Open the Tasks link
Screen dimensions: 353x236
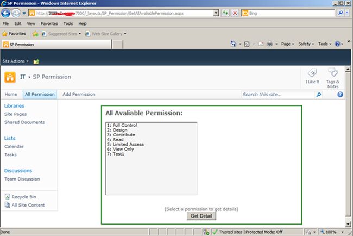10,154
